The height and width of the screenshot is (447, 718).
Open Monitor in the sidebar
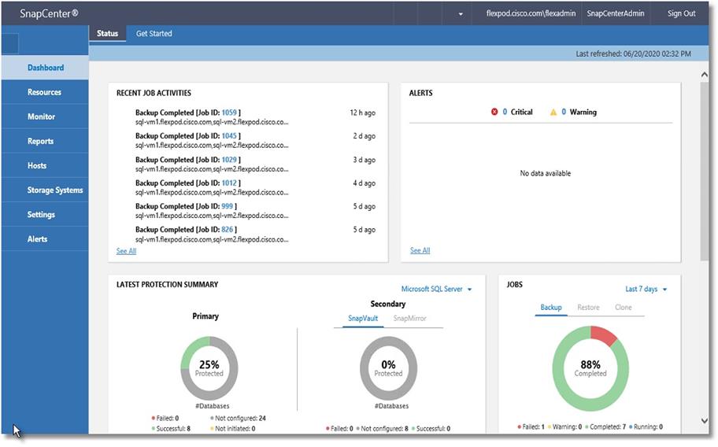point(46,116)
